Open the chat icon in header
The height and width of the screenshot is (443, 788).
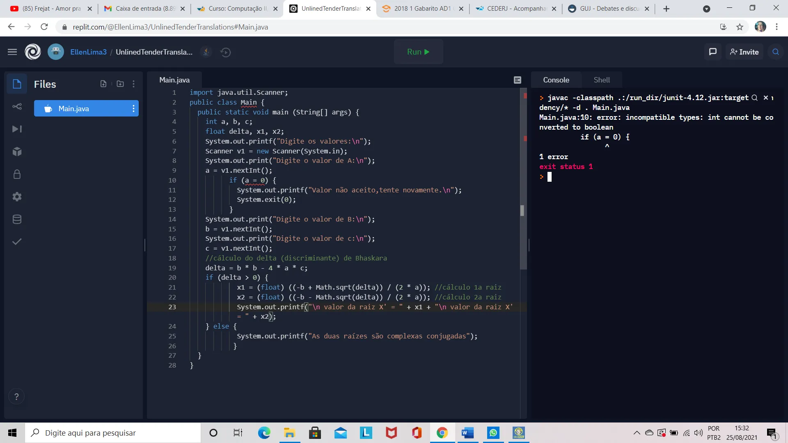713,52
